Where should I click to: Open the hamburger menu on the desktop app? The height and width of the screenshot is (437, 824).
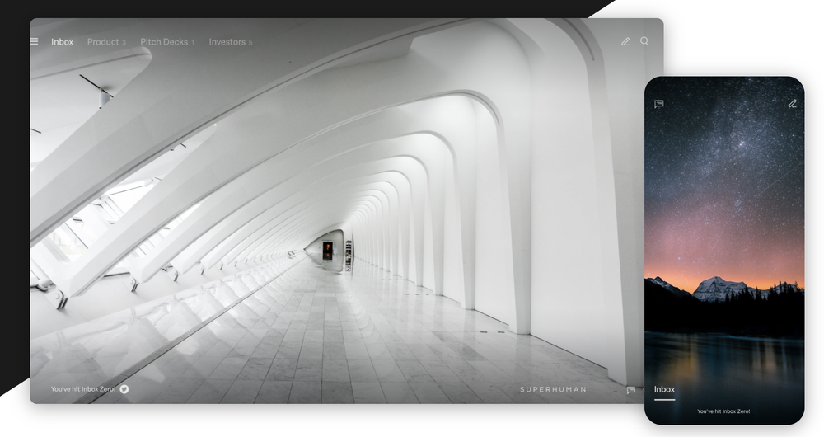coord(34,41)
